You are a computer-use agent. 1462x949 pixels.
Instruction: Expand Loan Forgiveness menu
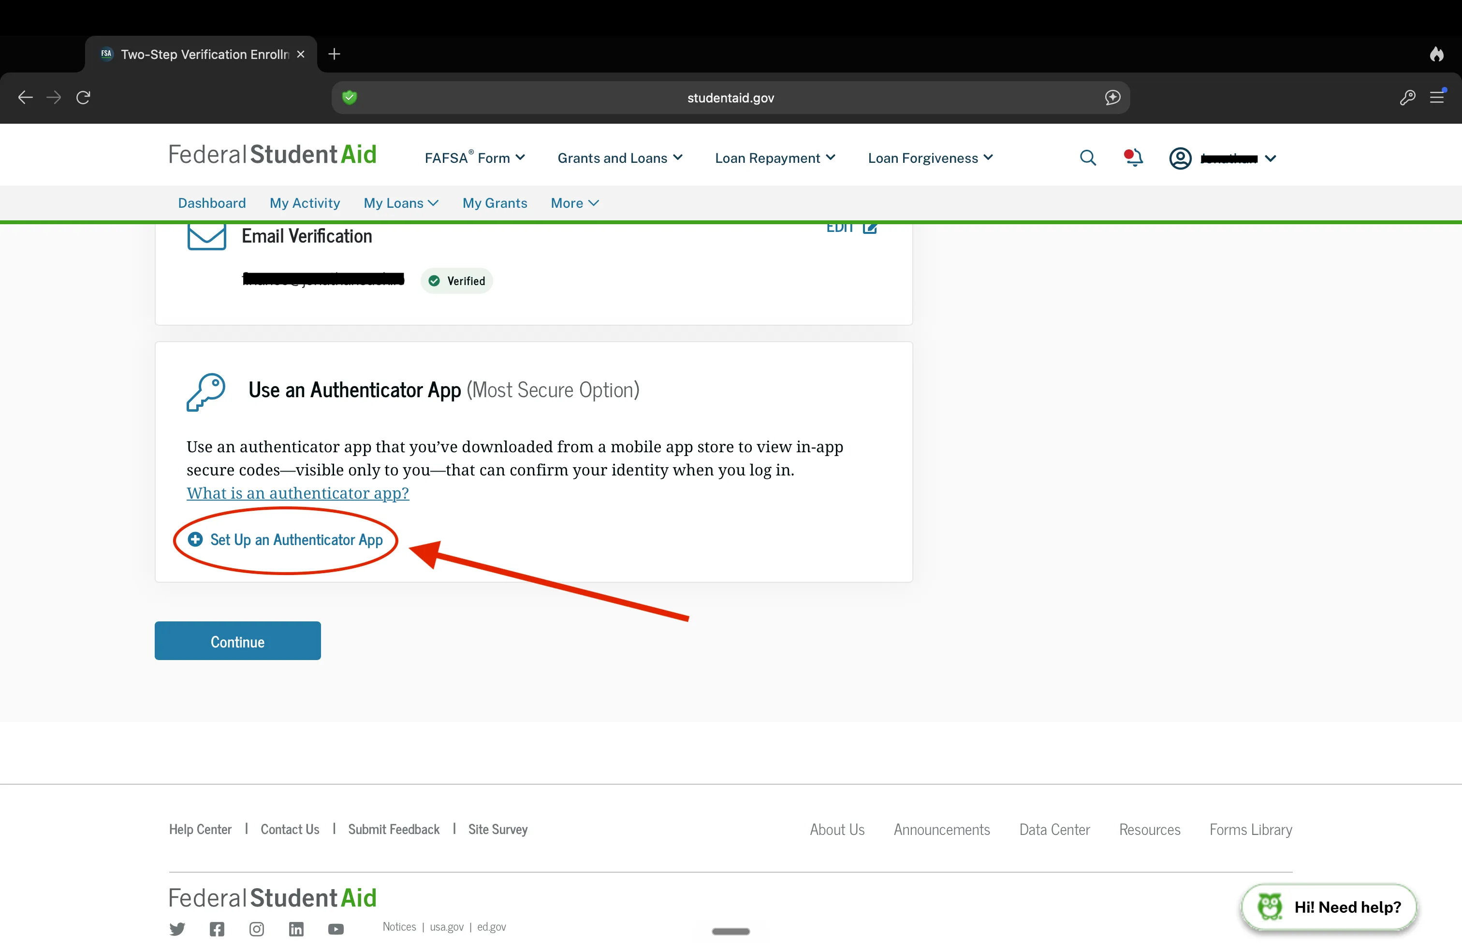pos(930,158)
